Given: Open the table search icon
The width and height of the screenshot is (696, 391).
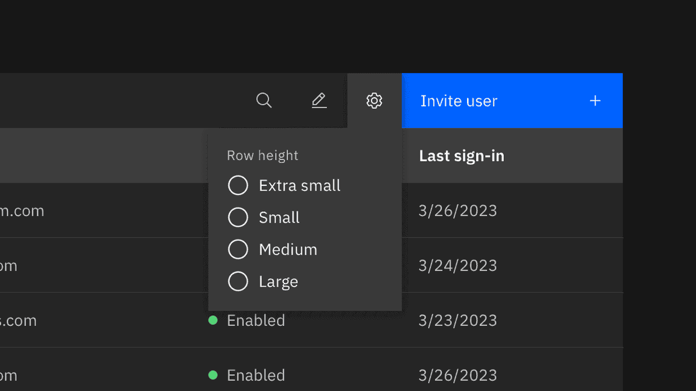Looking at the screenshot, I should click(264, 100).
